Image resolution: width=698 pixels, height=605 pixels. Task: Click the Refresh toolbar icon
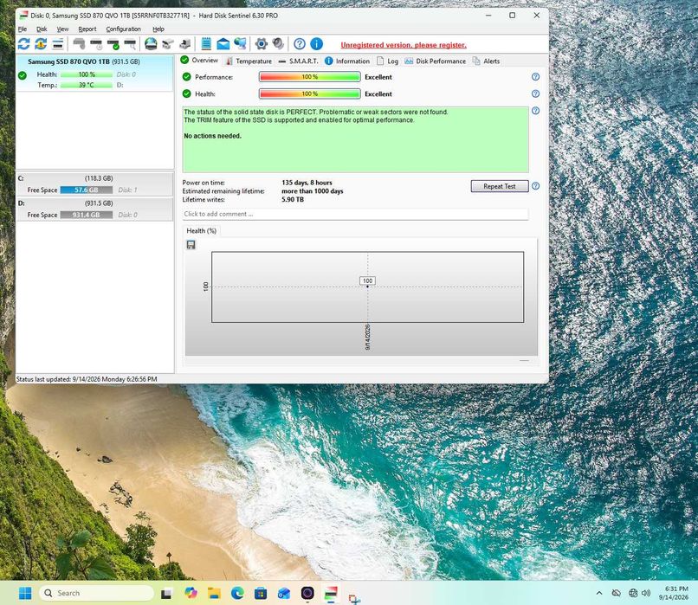(24, 43)
